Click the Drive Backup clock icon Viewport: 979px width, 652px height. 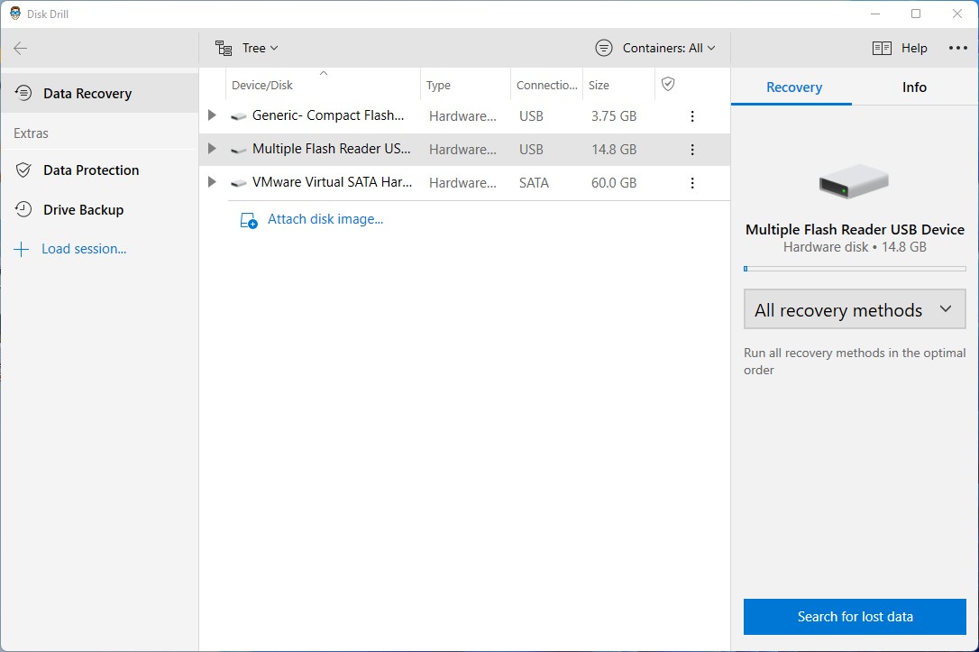click(x=23, y=209)
